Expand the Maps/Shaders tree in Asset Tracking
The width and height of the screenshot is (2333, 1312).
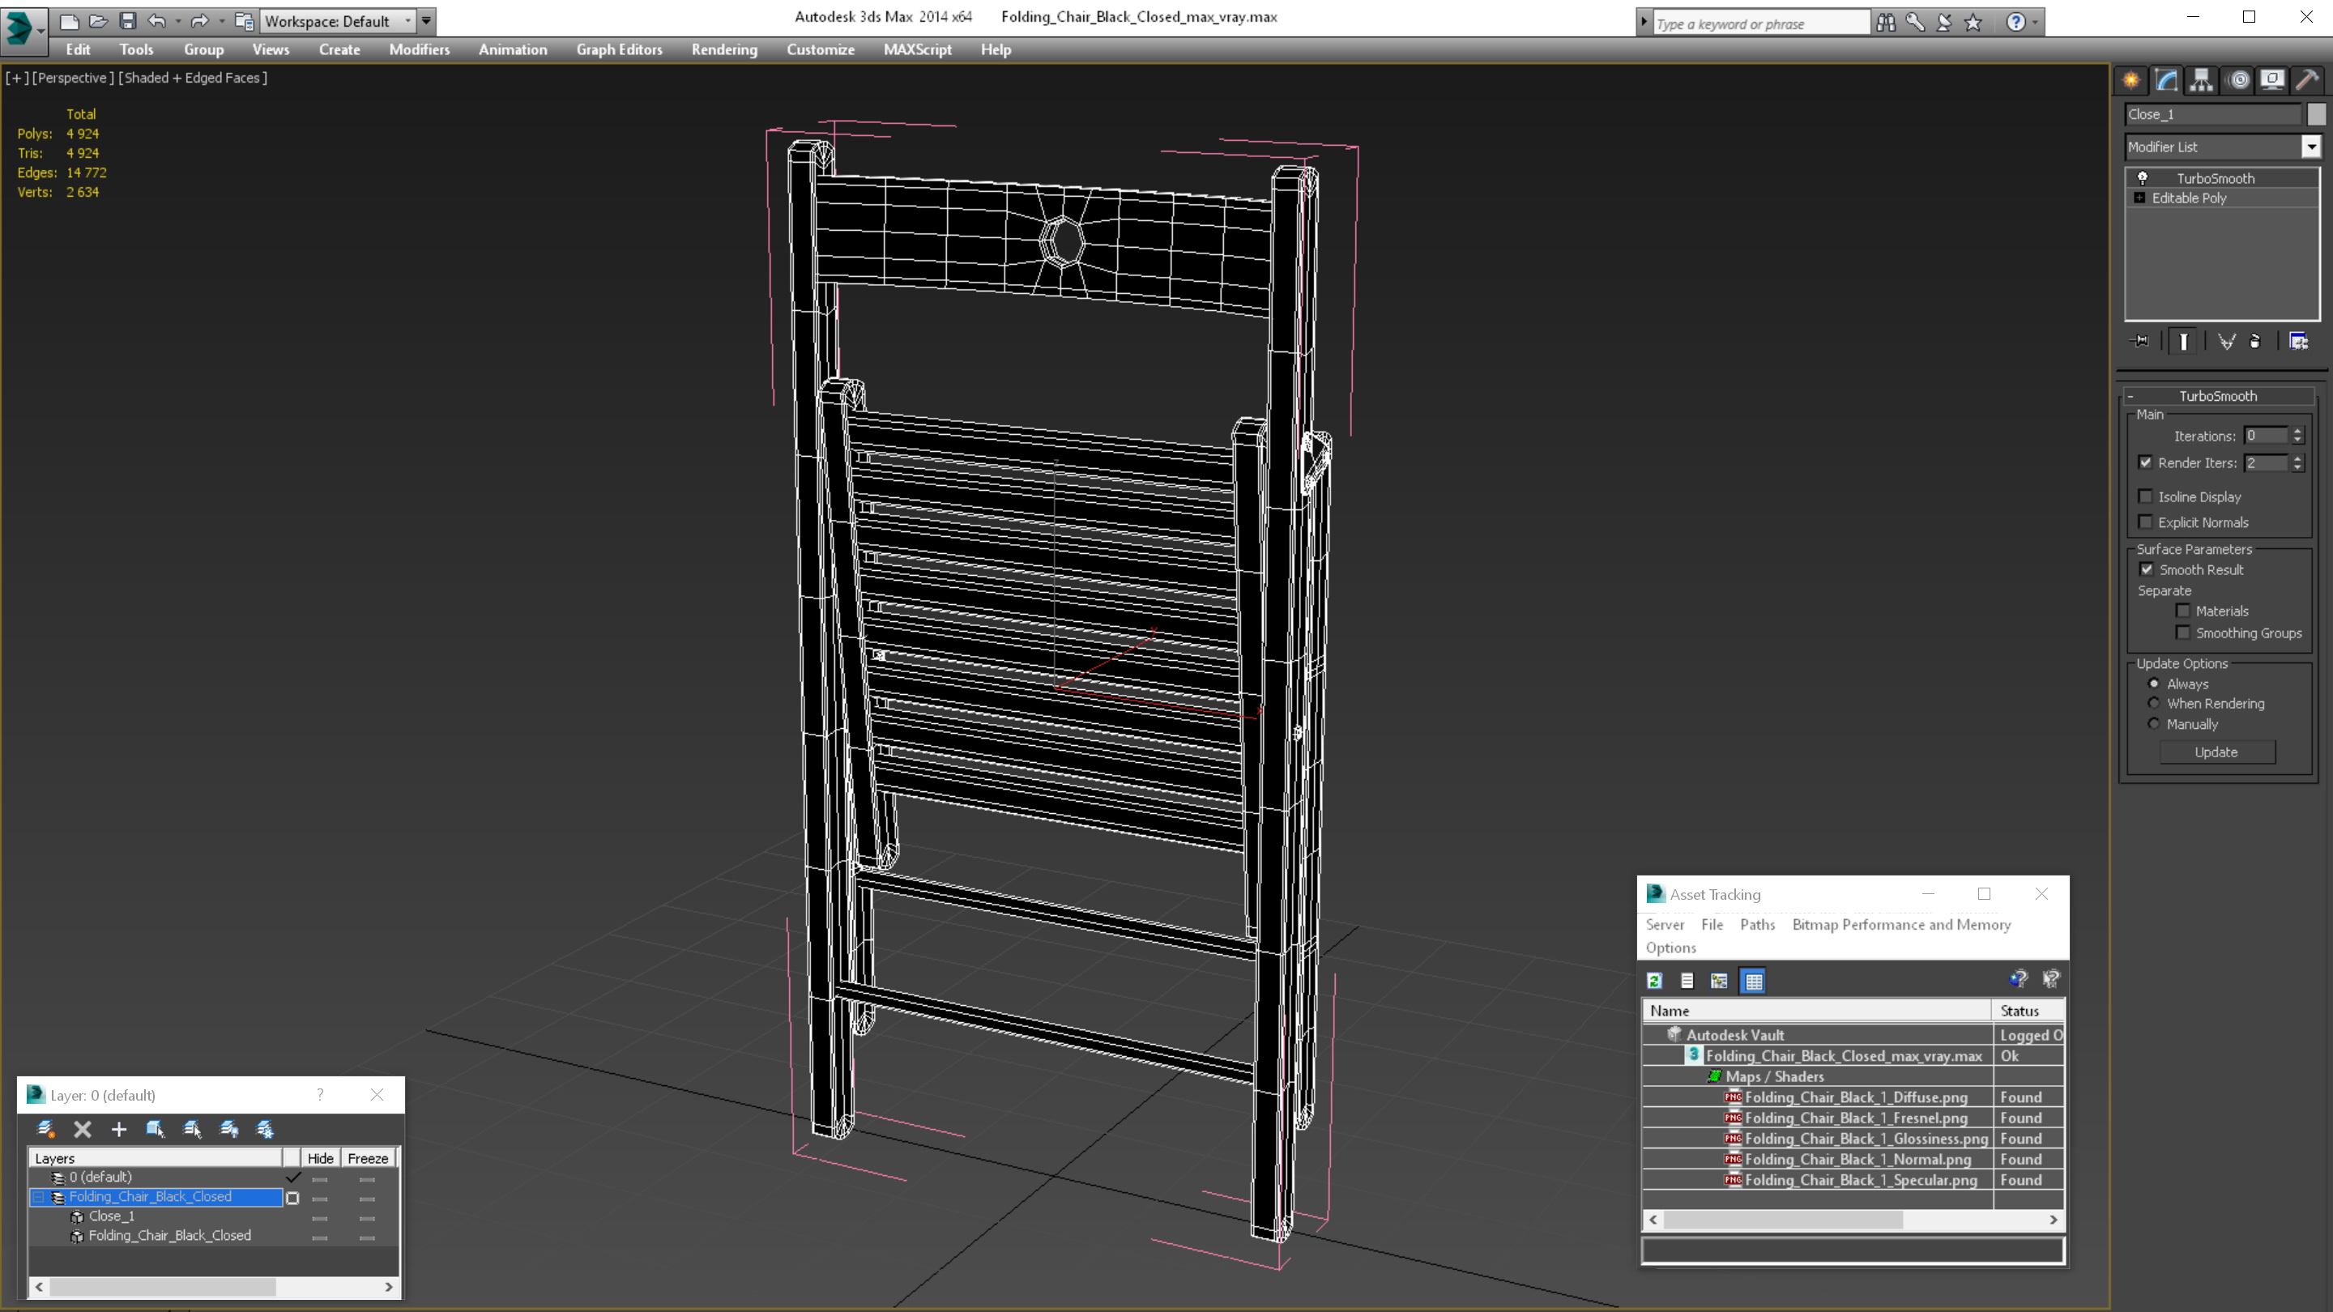click(1704, 1075)
